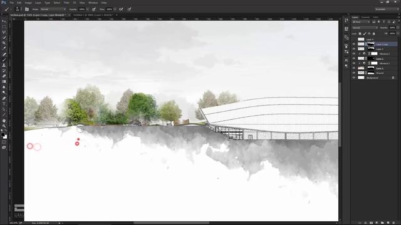
Task: Open the layer blend mode dropdown
Action: 365,27
